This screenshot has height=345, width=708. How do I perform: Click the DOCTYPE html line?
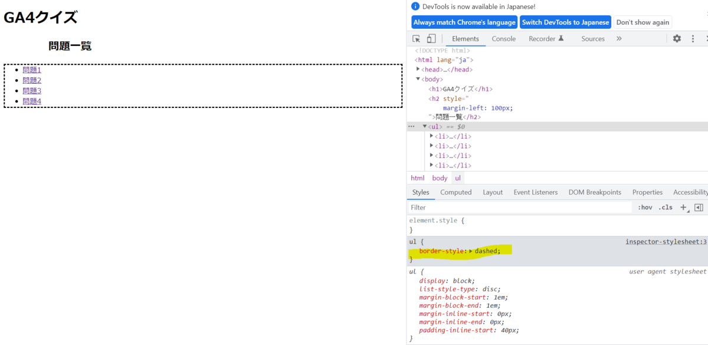(x=442, y=51)
